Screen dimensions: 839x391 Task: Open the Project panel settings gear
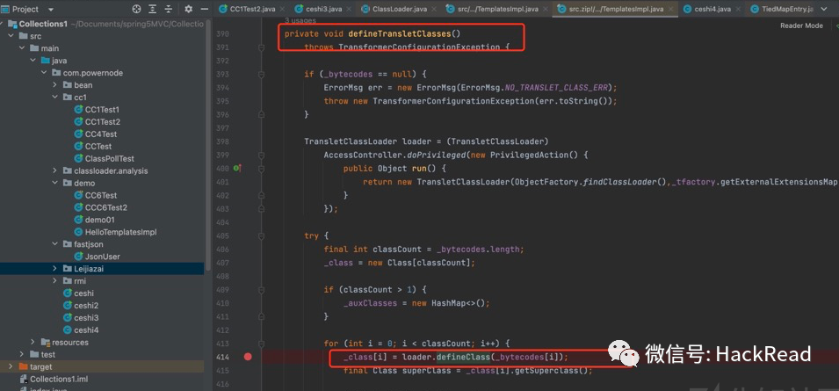[188, 9]
